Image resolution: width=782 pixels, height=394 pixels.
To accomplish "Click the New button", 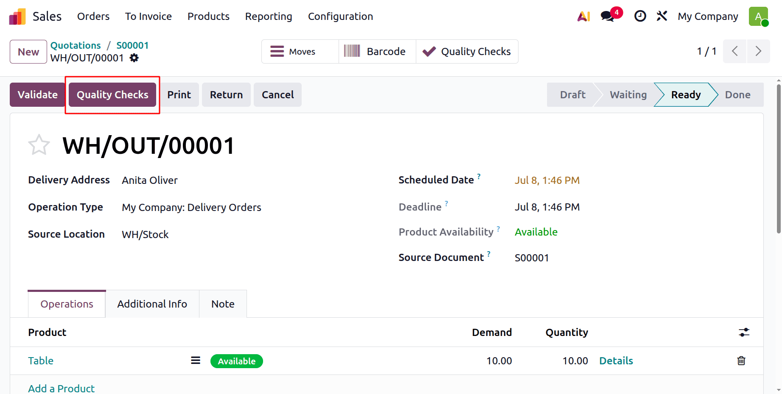I will 28,52.
